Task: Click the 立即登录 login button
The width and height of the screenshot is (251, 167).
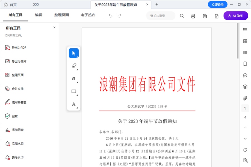Action: (x=218, y=4)
